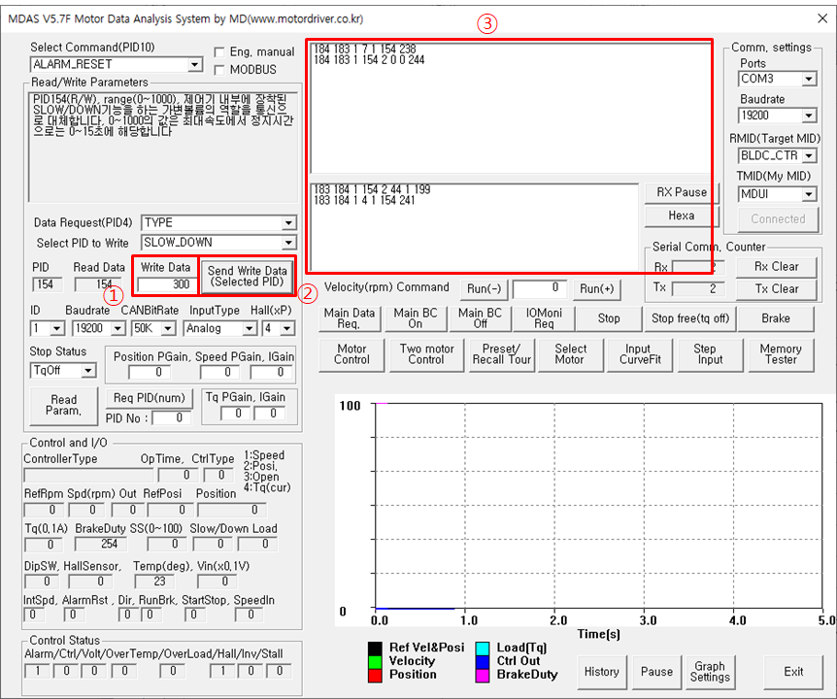
Task: Click Send Write Data (Selected PID) button
Action: coord(248,277)
